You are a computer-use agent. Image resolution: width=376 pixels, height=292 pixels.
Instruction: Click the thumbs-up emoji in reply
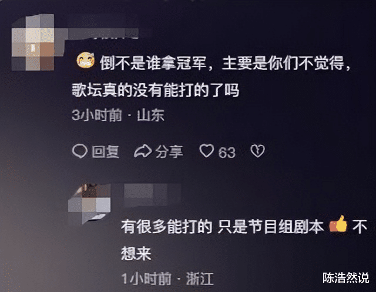pos(338,224)
